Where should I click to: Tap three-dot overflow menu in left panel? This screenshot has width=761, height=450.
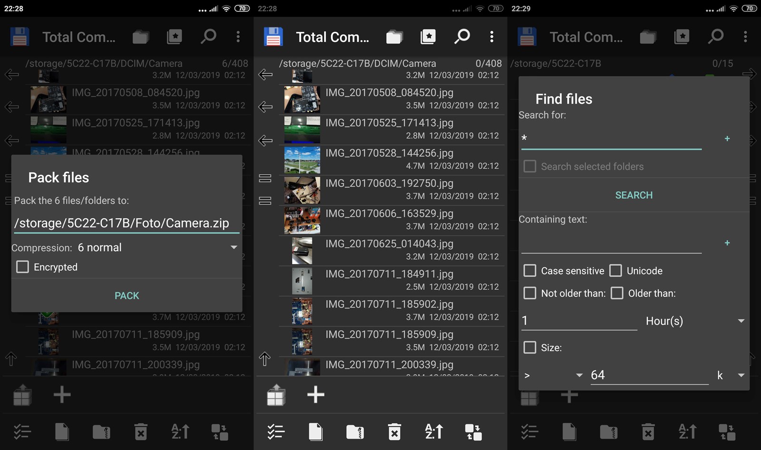[238, 37]
